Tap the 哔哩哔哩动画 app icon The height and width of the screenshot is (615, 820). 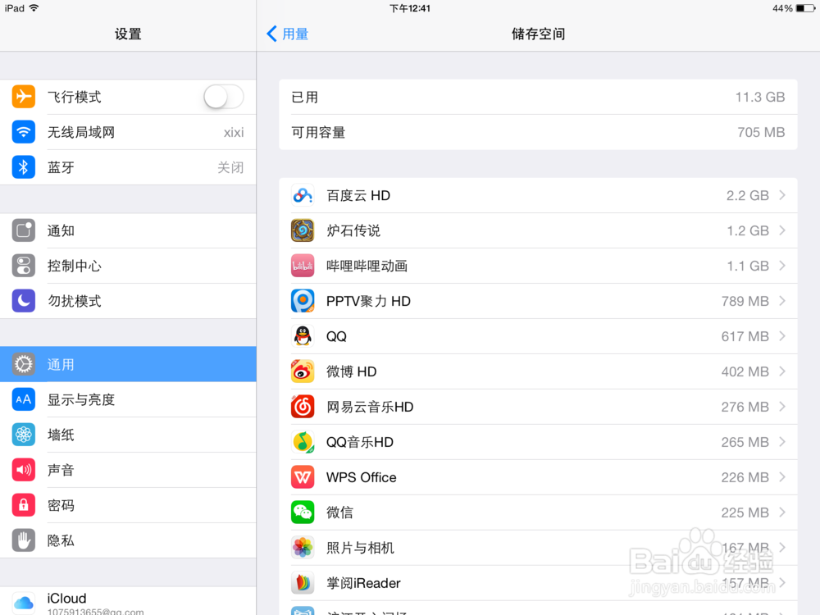pyautogui.click(x=303, y=266)
